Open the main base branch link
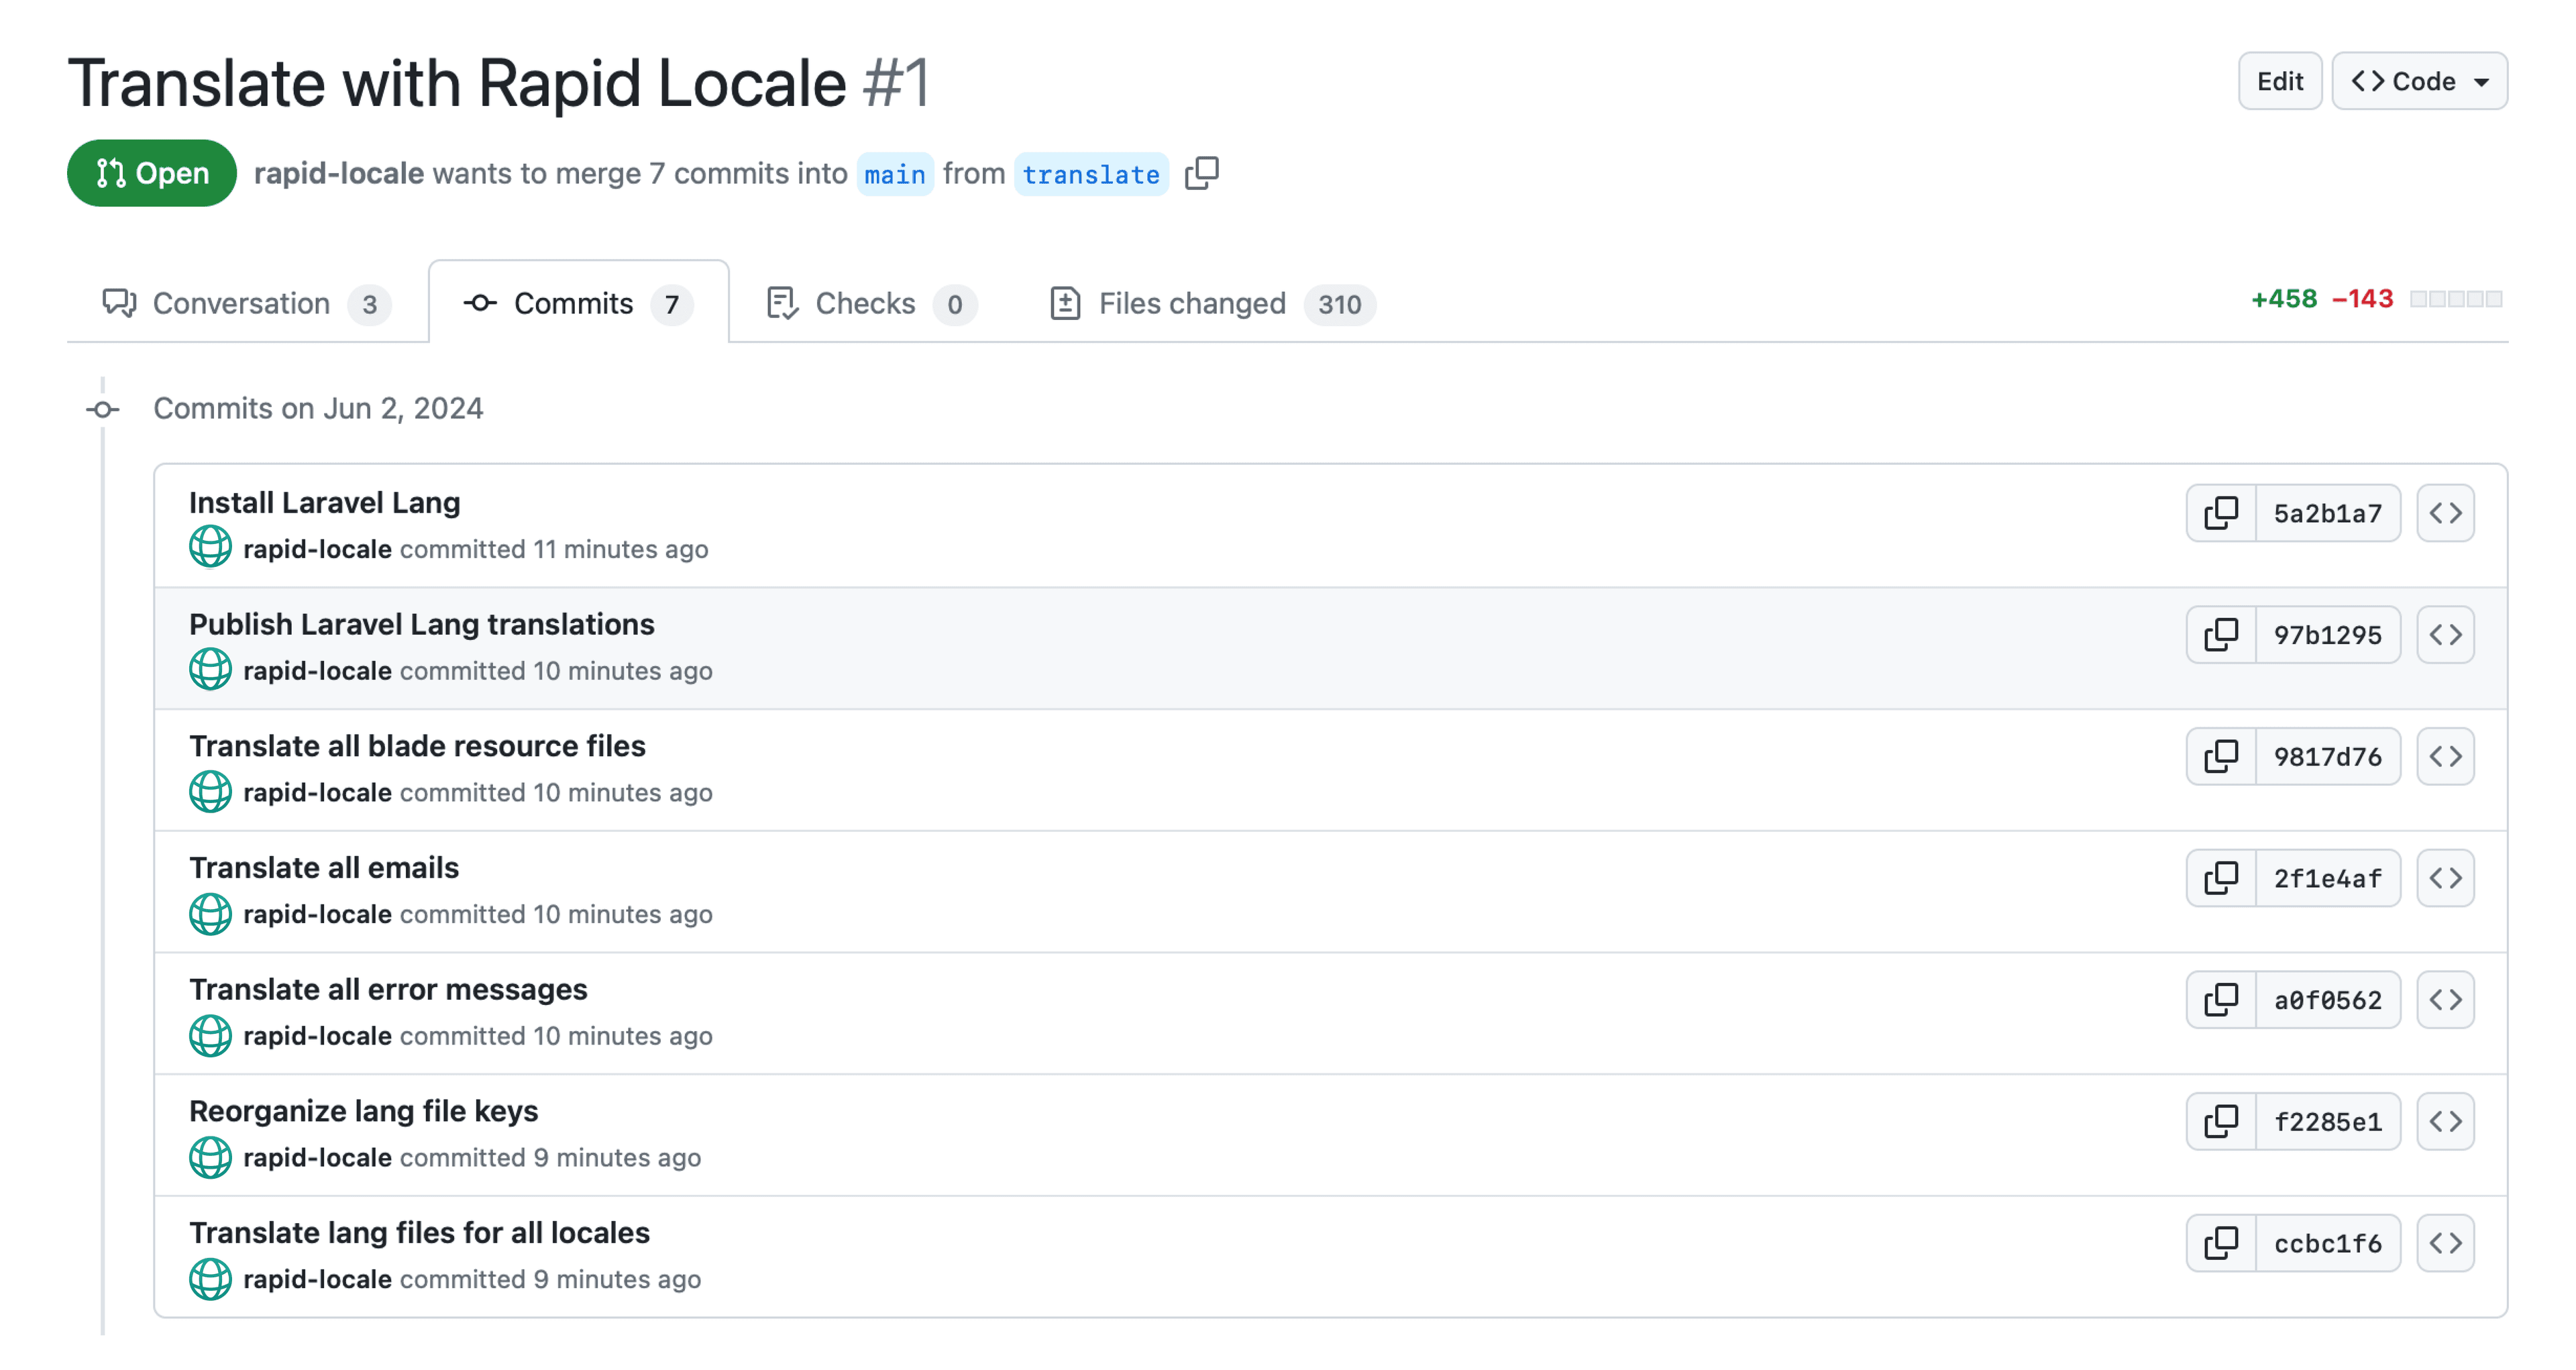 895,174
